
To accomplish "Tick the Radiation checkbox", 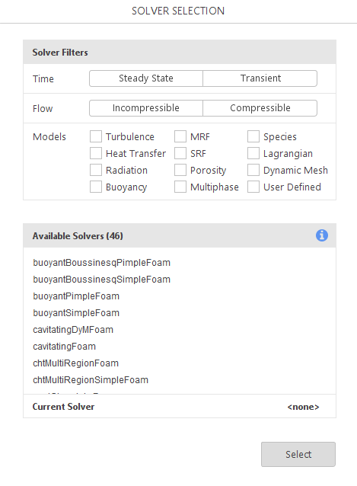I will 96,170.
